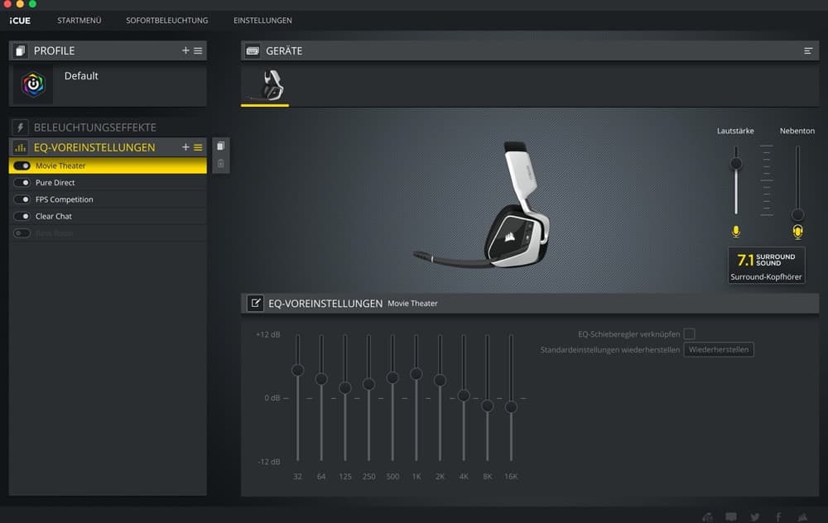
Task: Click the 1K EQ slider handle
Action: tap(416, 374)
